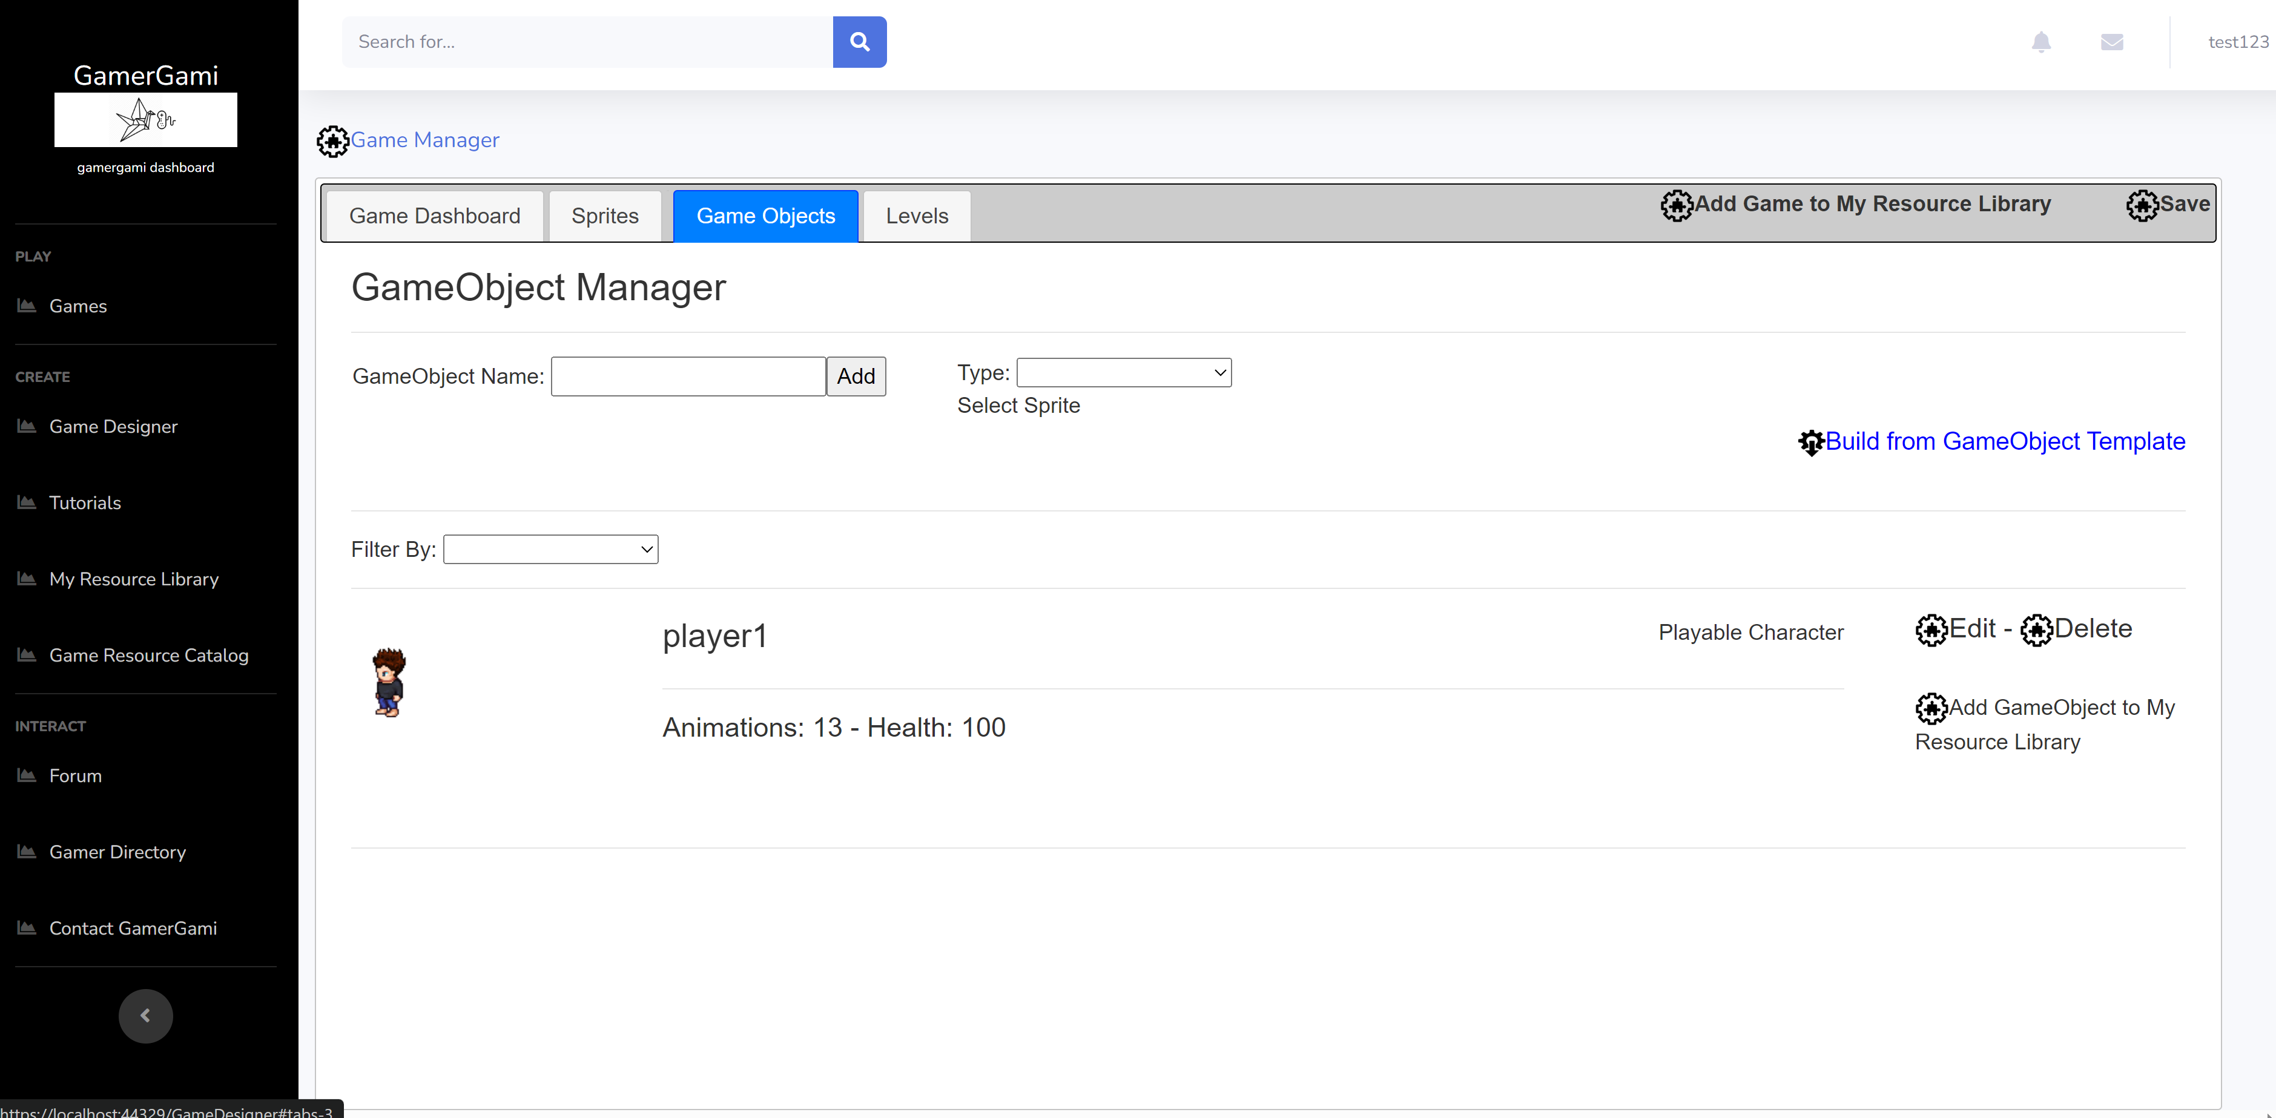Open the messages envelope icon

(x=2112, y=42)
